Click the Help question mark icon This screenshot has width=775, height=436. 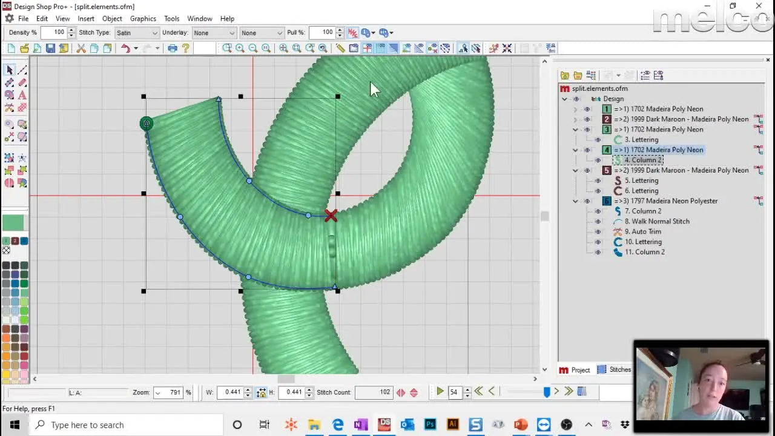(x=185, y=48)
